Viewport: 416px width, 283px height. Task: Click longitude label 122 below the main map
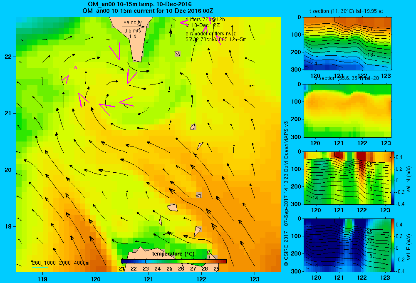pyautogui.click(x=201, y=279)
